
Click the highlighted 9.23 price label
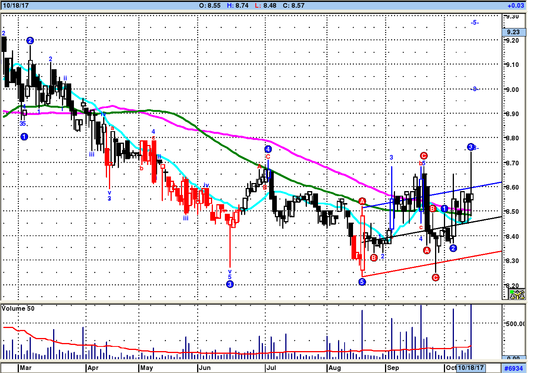514,32
